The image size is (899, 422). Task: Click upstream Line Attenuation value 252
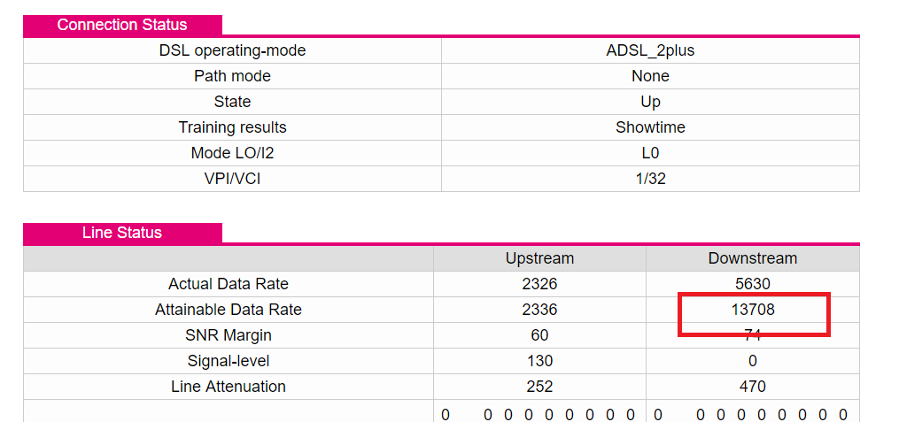pos(539,387)
